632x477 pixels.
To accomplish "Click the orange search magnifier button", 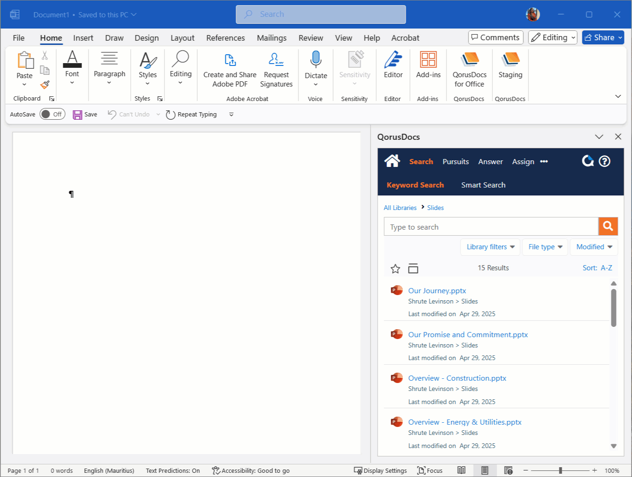I will click(608, 226).
